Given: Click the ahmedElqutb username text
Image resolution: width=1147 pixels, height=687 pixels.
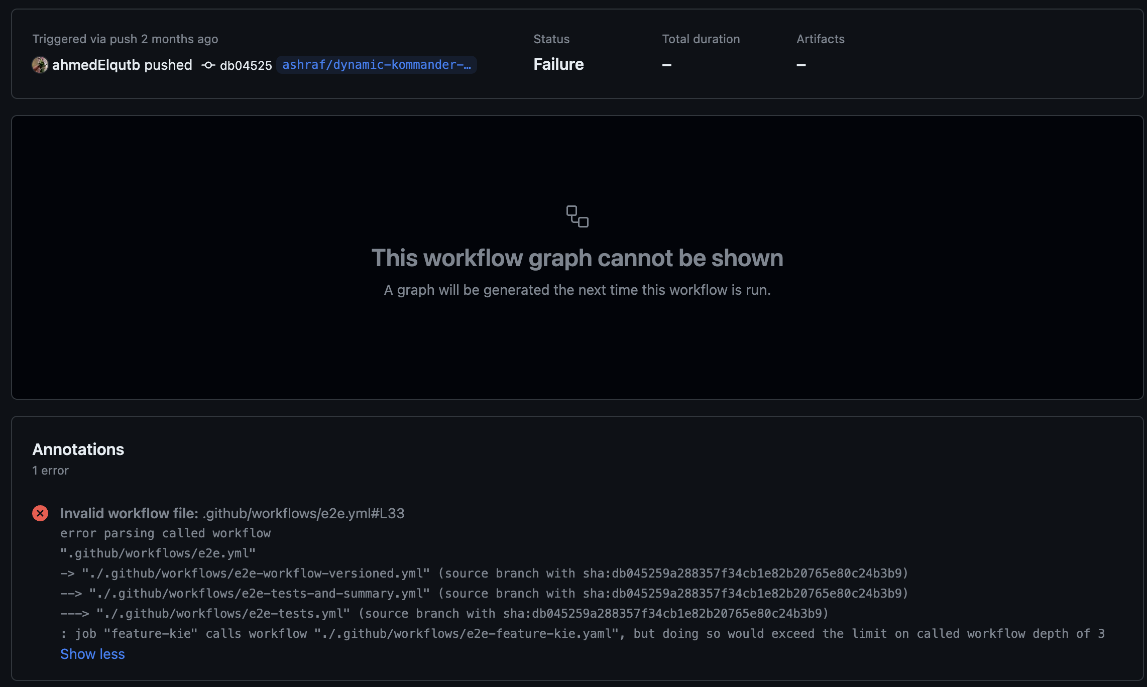Looking at the screenshot, I should [x=93, y=65].
